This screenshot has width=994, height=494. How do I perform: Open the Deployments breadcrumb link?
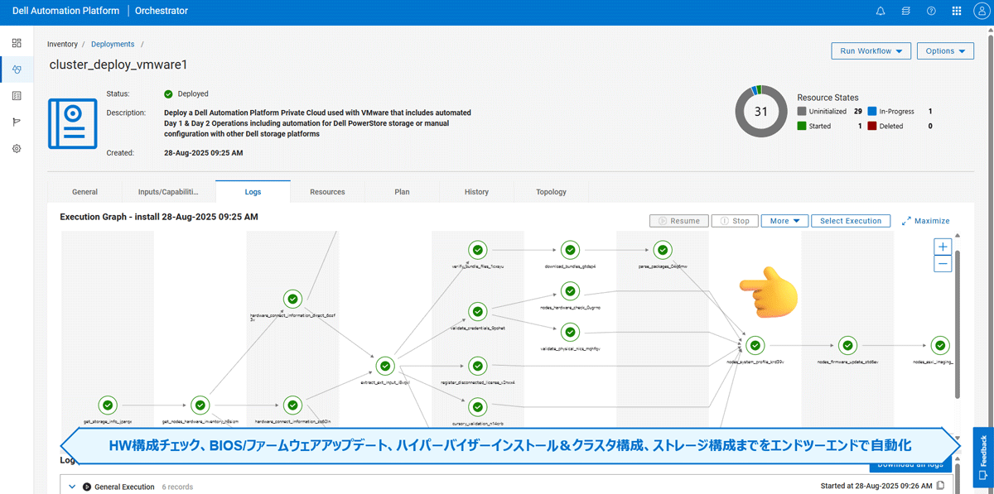point(113,44)
